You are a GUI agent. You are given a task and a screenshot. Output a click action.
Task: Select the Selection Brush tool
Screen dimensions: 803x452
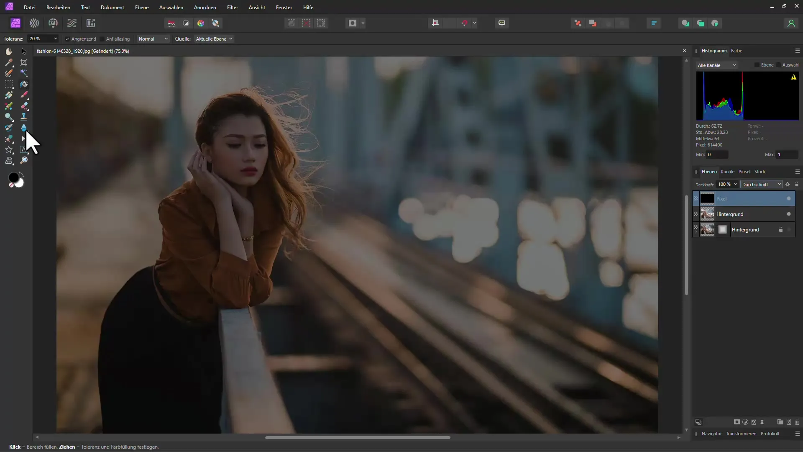pos(8,73)
